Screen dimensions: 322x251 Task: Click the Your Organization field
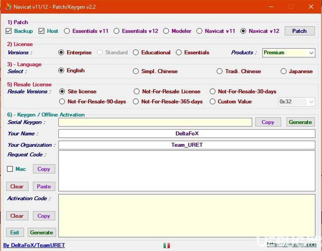(x=187, y=145)
